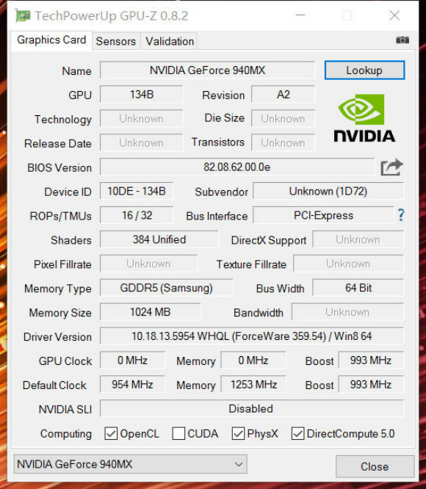Image resolution: width=426 pixels, height=489 pixels.
Task: Click the Bus Width value 64 Bit
Action: tap(358, 288)
